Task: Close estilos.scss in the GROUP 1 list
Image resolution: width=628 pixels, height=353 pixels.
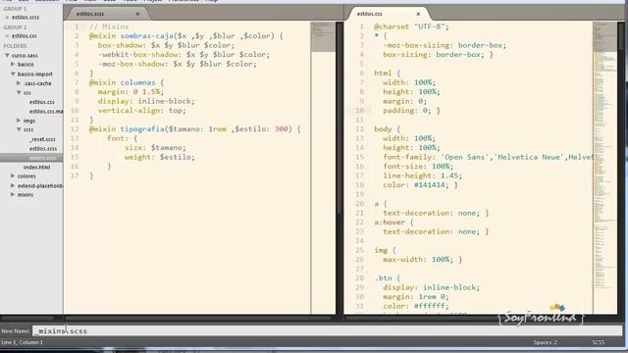Action: click(x=7, y=18)
